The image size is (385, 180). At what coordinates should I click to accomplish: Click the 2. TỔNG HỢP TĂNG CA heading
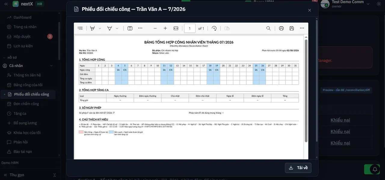[x=94, y=90]
